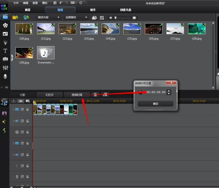Open the 播放 menu
The height and width of the screenshot is (188, 219).
(x=45, y=3)
